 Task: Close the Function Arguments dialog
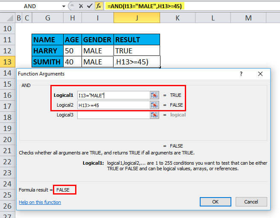pos(260,74)
